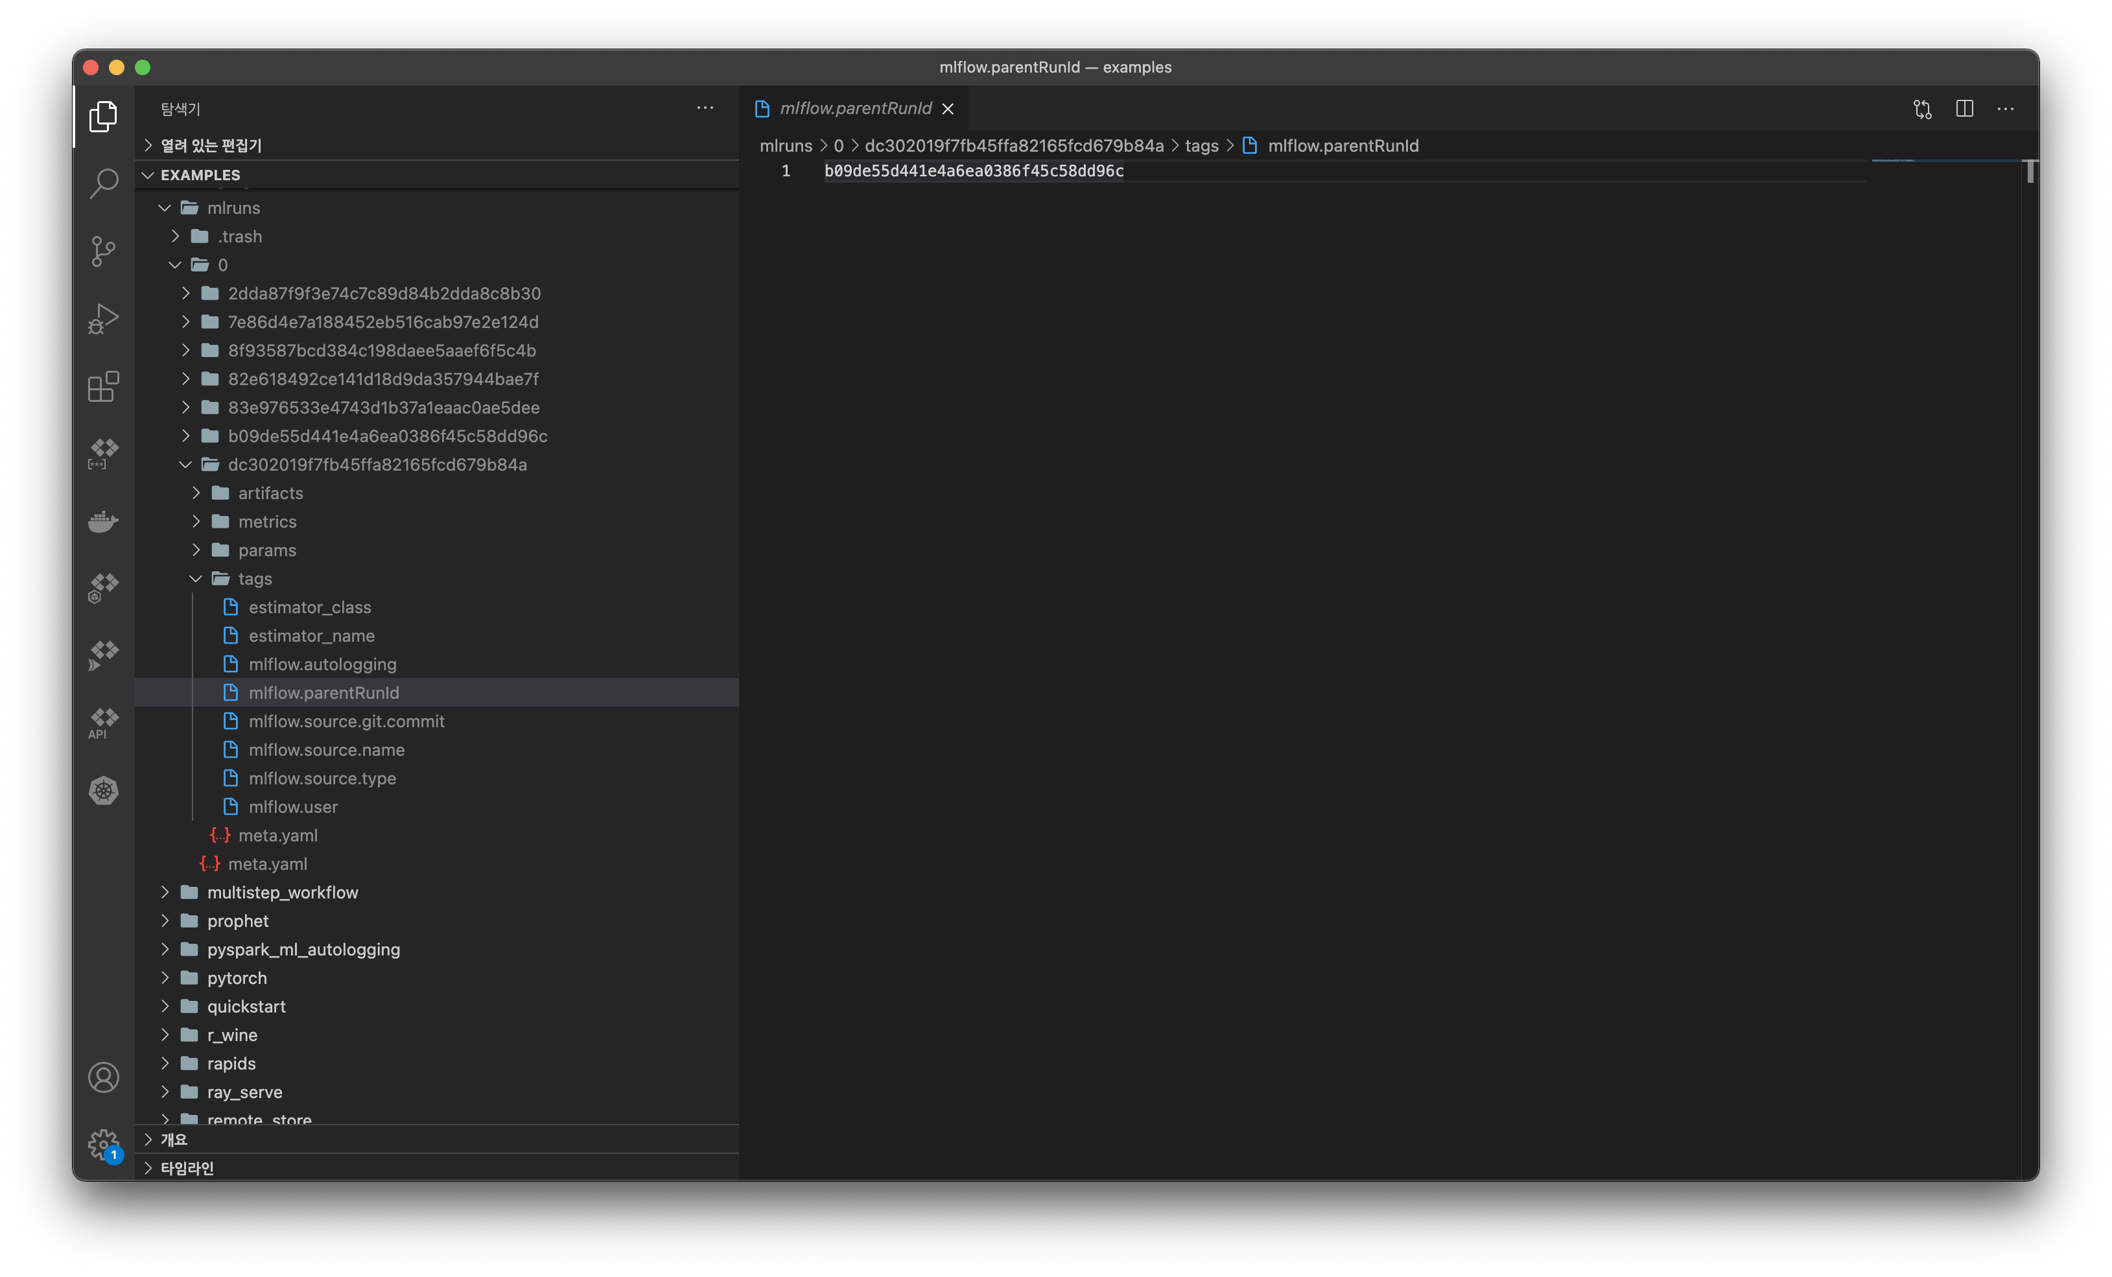Click the open changes compare icon
This screenshot has height=1277, width=2112.
coord(1923,109)
